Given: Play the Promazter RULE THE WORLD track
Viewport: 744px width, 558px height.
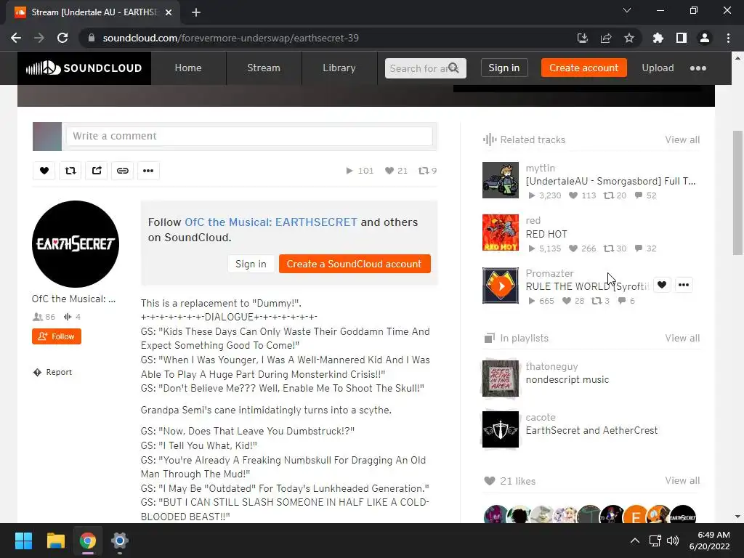Looking at the screenshot, I should point(501,286).
